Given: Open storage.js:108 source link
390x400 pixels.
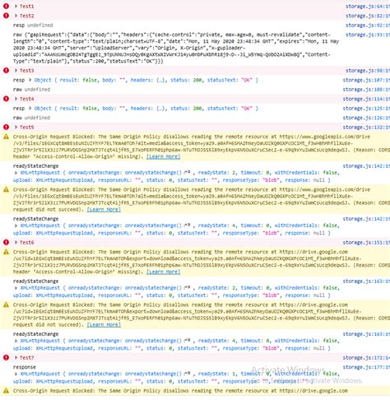Looking at the screenshot, I should [x=366, y=89].
